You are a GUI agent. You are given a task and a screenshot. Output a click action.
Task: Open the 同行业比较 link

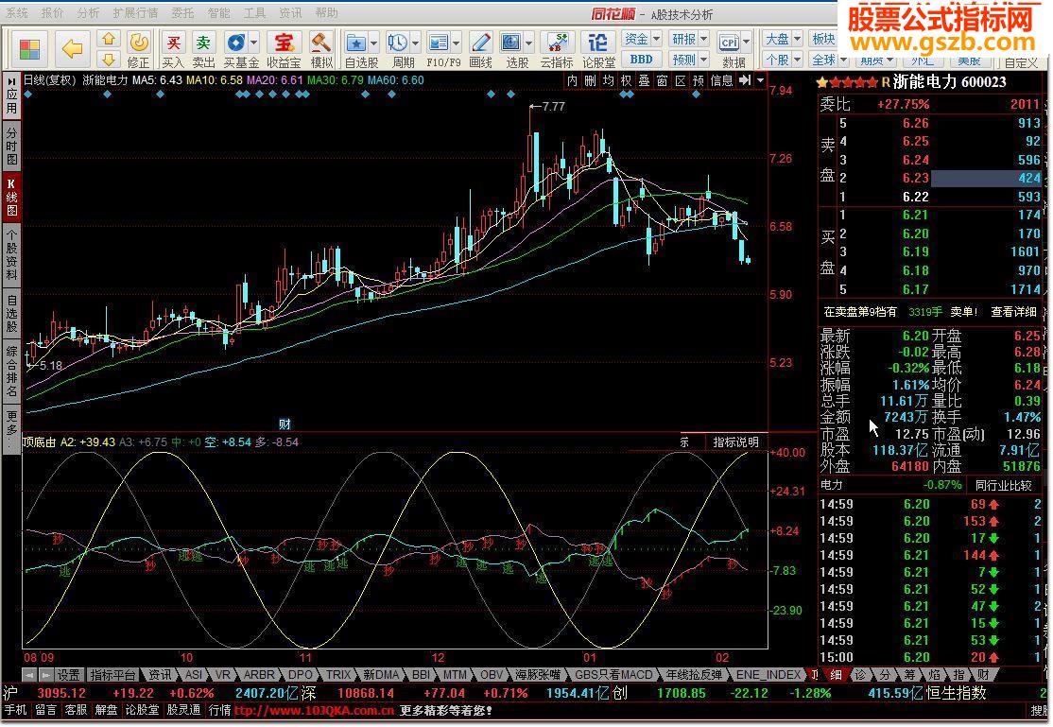coord(1003,485)
